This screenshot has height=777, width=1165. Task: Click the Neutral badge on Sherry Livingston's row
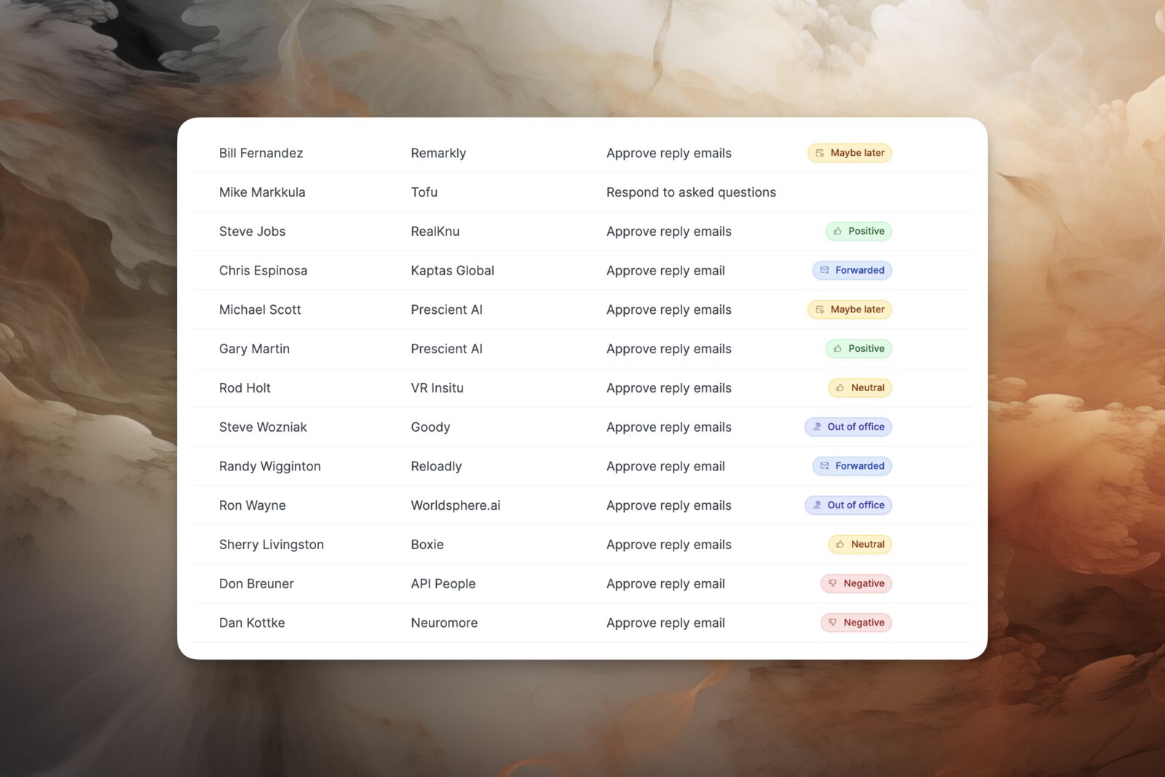coord(859,544)
